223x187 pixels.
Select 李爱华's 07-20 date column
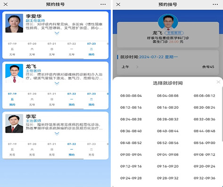(32, 49)
